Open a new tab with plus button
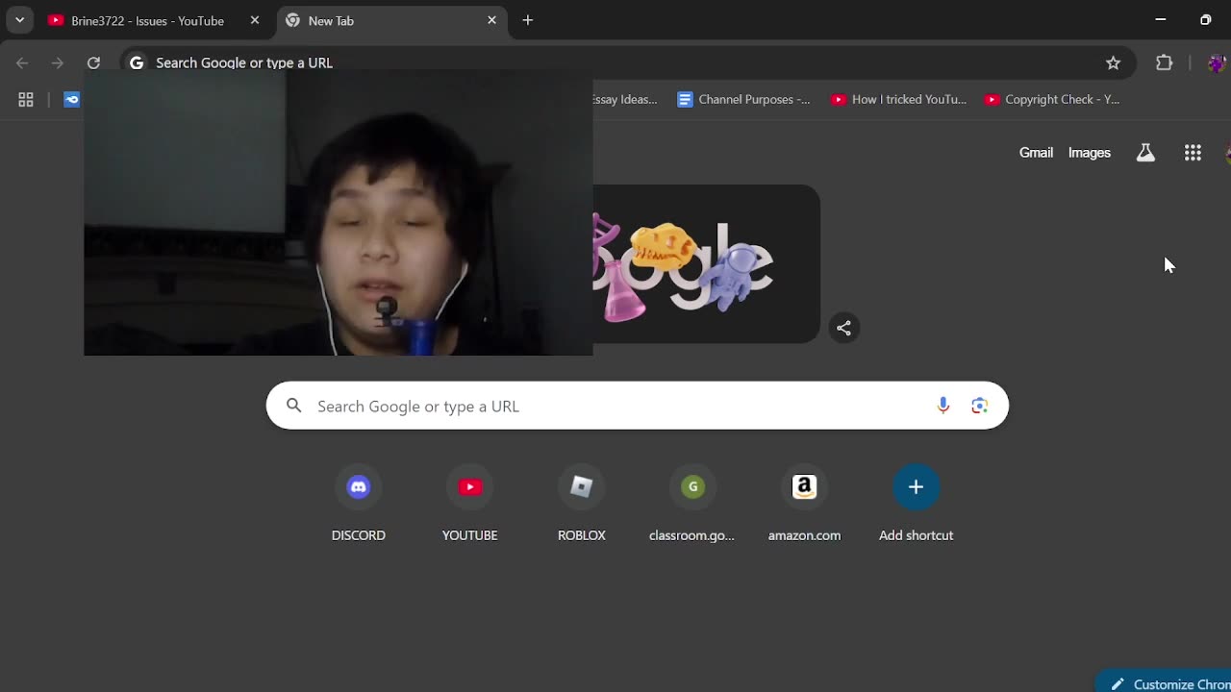The image size is (1231, 692). [x=528, y=20]
